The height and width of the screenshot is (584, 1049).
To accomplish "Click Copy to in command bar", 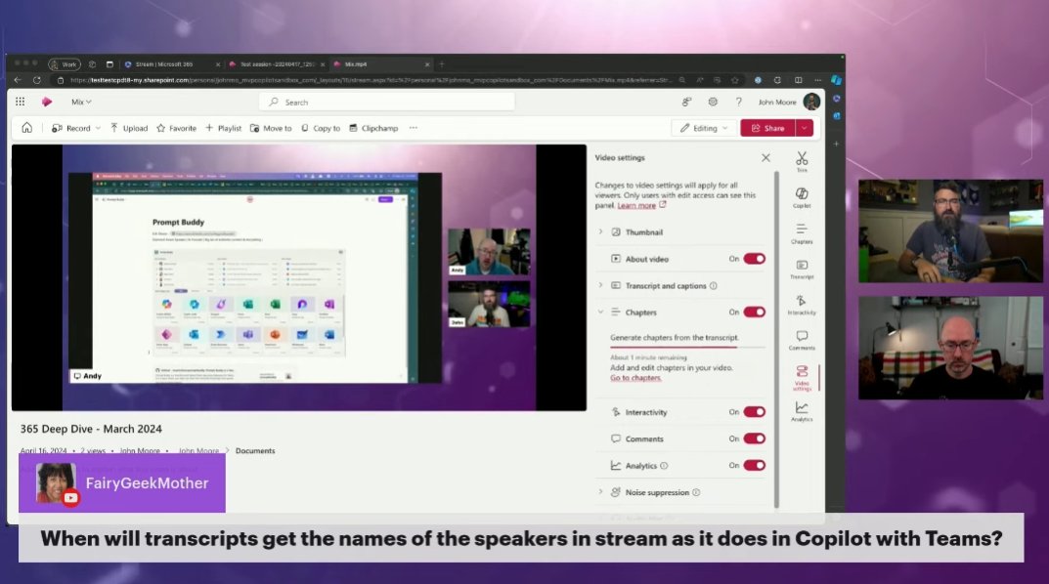I will click(x=321, y=128).
